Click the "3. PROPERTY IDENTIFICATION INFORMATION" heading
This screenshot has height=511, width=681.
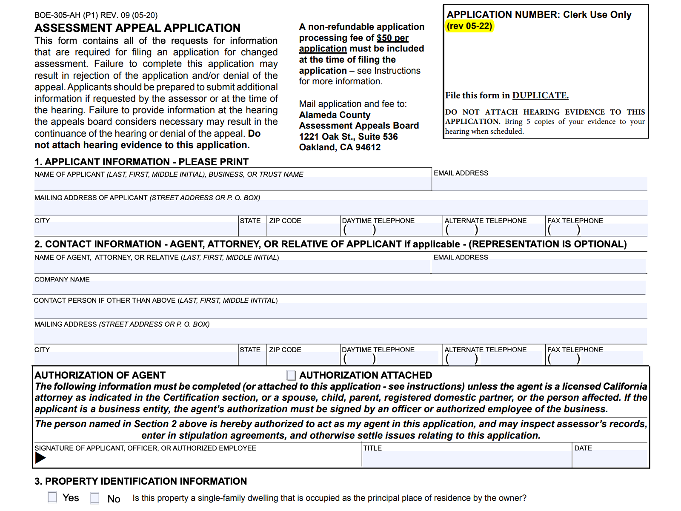coord(140,481)
